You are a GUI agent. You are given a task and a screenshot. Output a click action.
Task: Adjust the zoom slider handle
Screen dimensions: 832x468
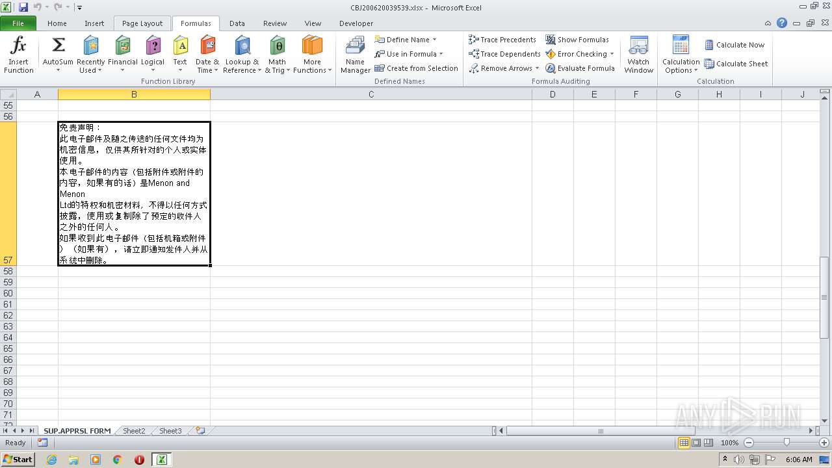click(786, 443)
